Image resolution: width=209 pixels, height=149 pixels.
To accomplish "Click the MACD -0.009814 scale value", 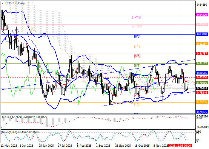I will 203,127.
